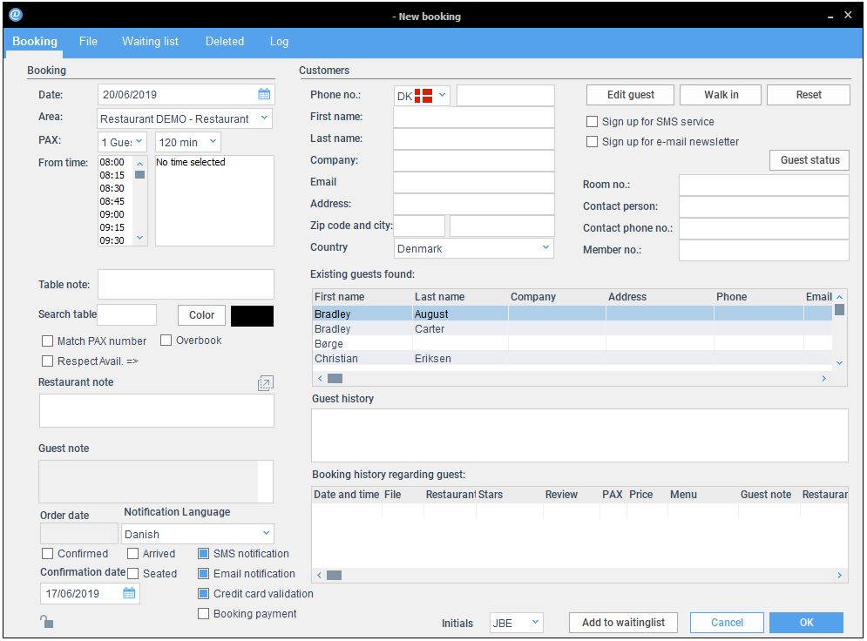Viewport: 867px width, 641px height.
Task: Uncheck Credit card validation
Action: [x=204, y=593]
